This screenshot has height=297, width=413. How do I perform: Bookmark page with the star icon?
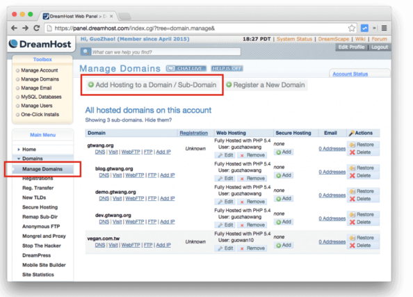pyautogui.click(x=352, y=29)
